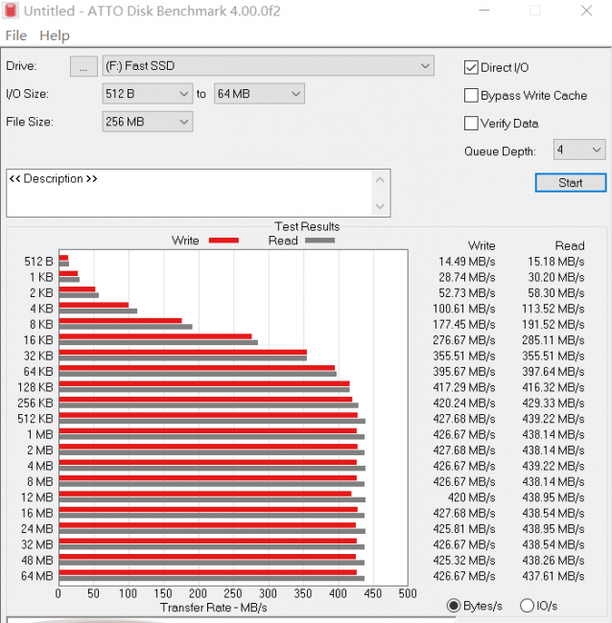Click the 512 B read value 15.18 MB/s
Screen dimensions: 612x623
point(556,262)
